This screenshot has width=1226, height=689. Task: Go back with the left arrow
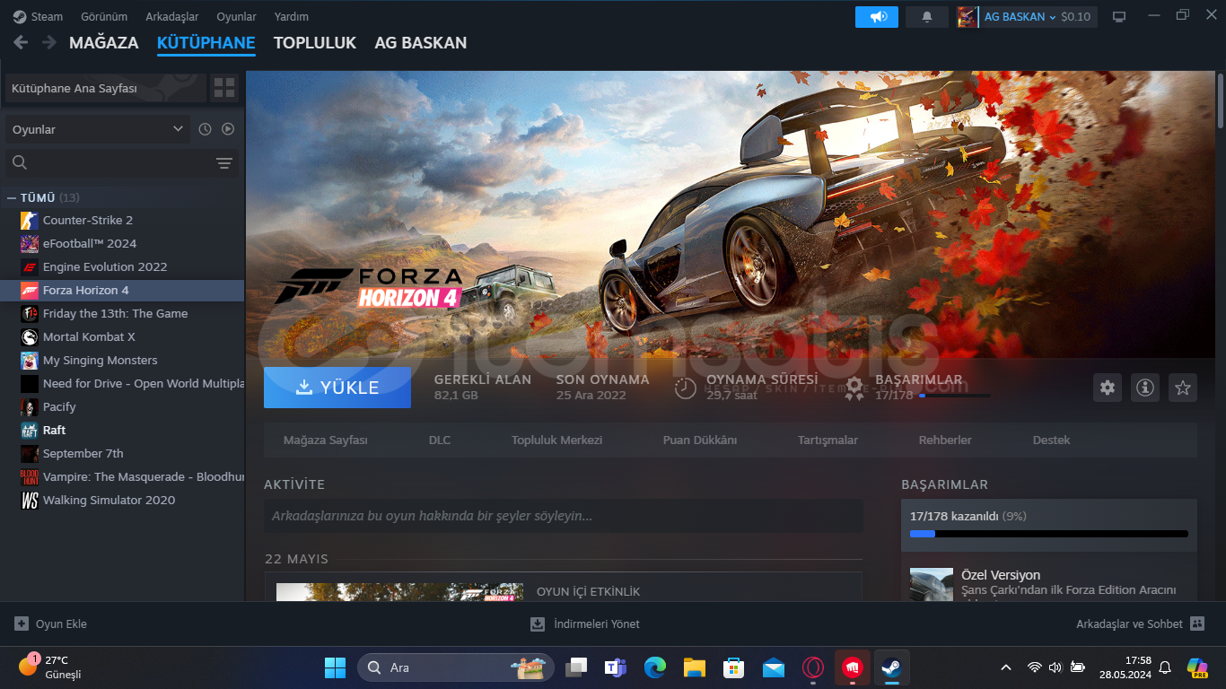pyautogui.click(x=21, y=42)
